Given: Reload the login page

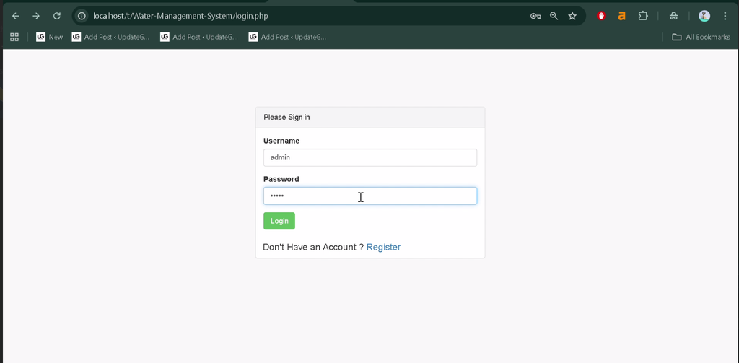Looking at the screenshot, I should pos(56,16).
